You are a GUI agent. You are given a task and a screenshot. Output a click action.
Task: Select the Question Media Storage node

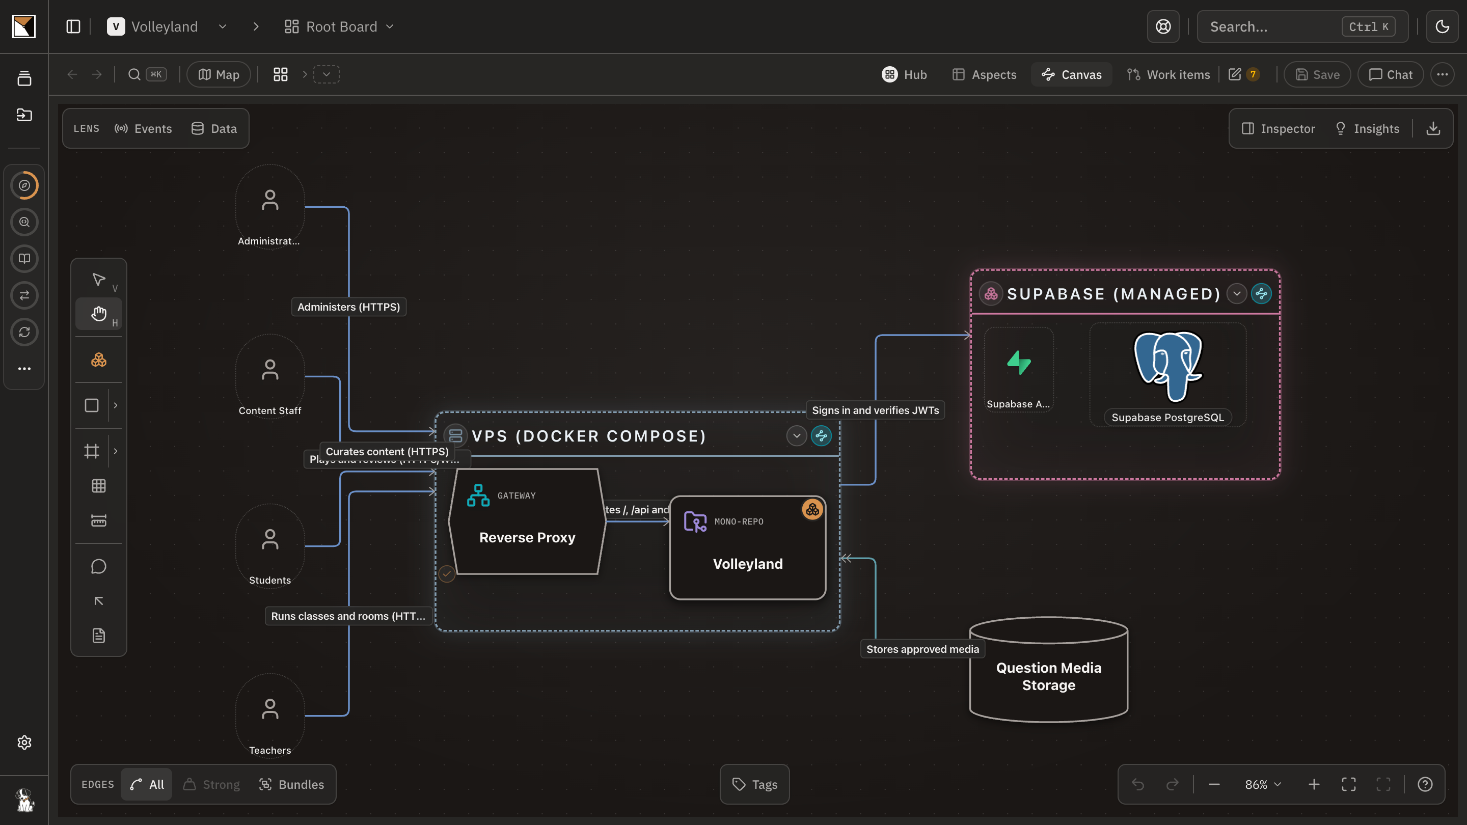coord(1048,671)
